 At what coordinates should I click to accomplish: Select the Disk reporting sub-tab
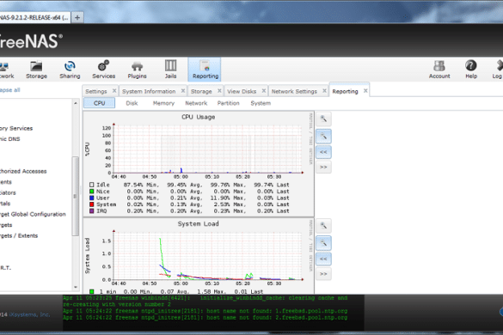point(132,103)
